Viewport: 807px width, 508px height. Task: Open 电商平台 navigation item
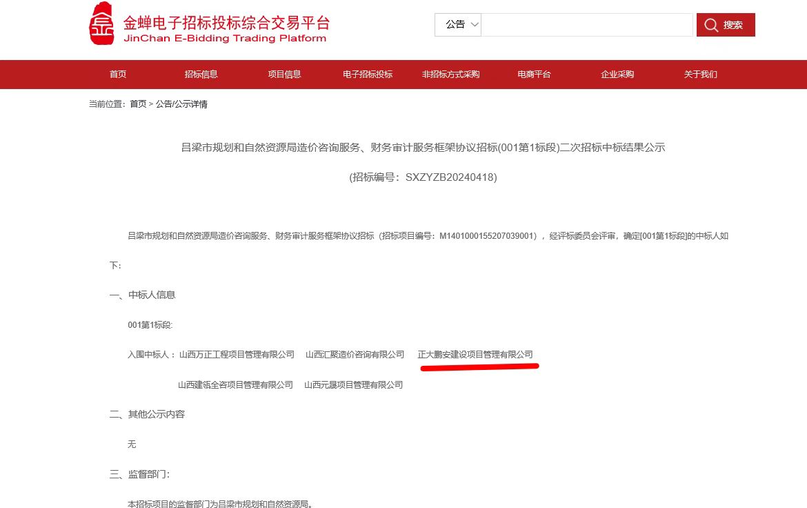click(x=534, y=75)
